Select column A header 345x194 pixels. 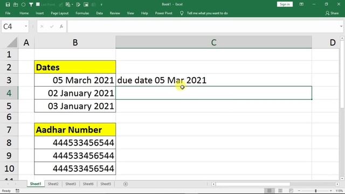[x=26, y=42]
